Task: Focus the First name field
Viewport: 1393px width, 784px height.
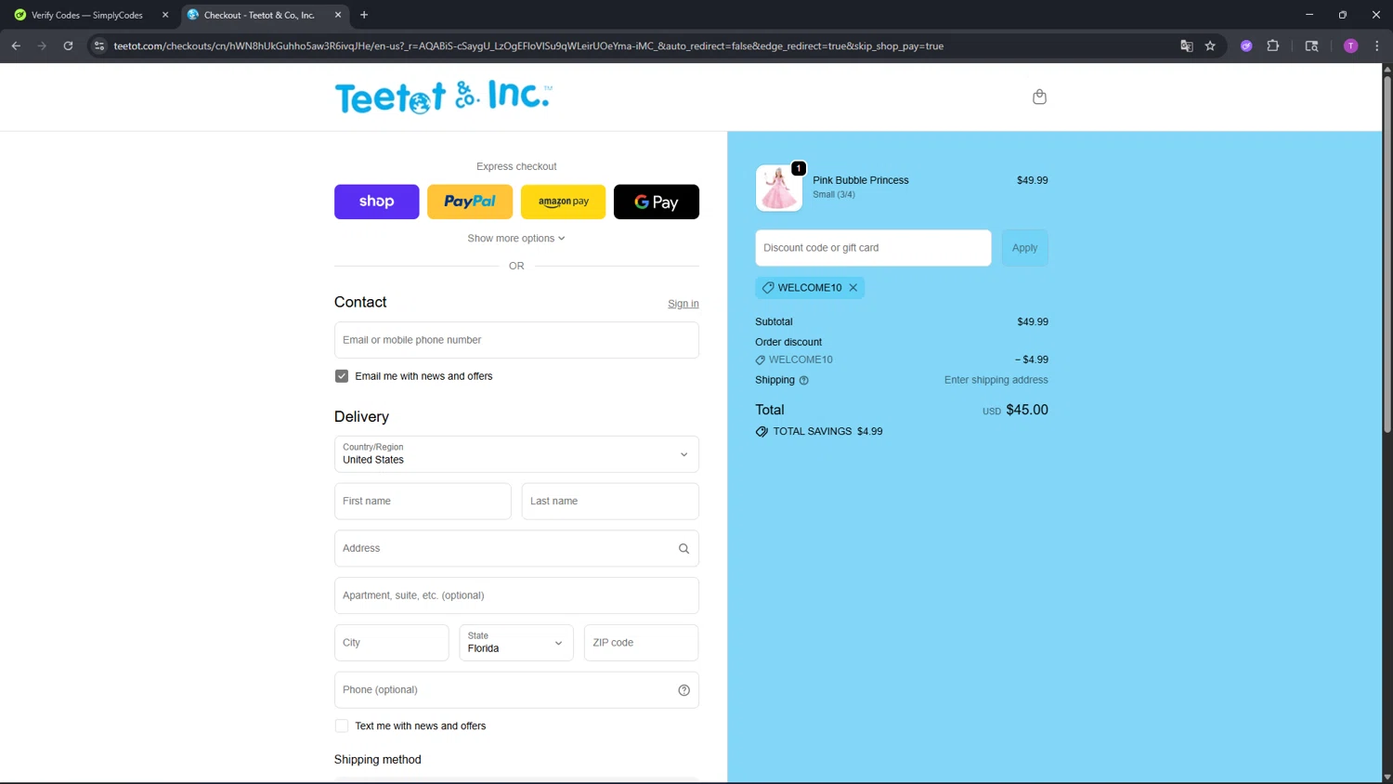Action: click(x=423, y=502)
